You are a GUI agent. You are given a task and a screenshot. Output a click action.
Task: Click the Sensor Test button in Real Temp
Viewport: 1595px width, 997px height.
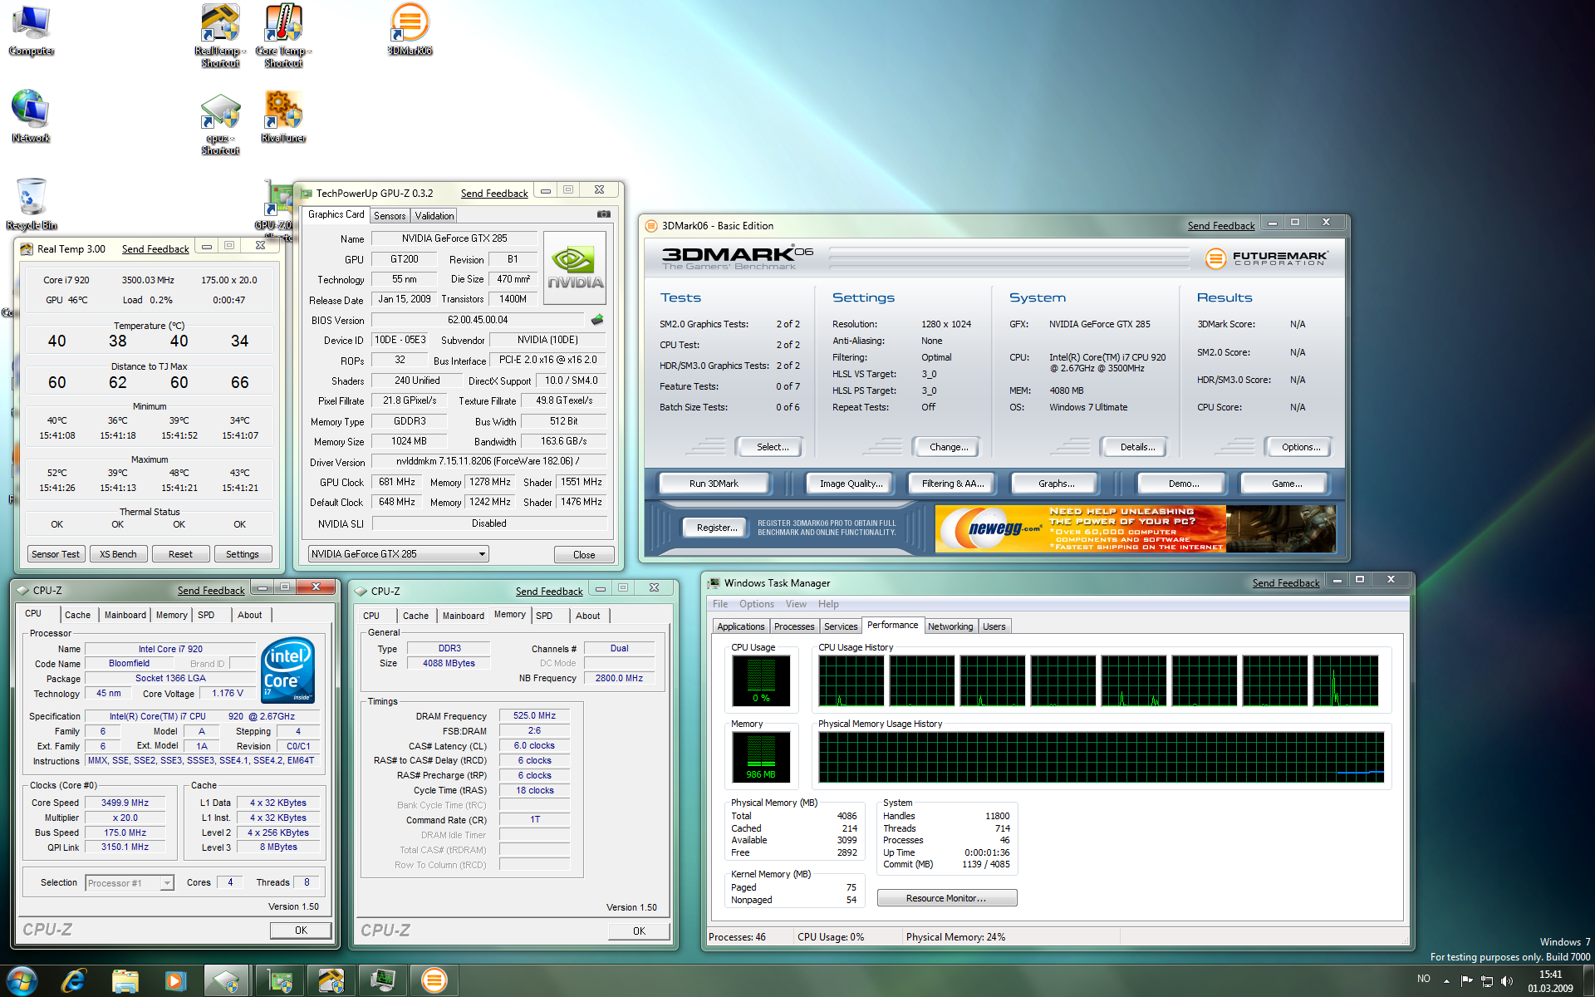(x=56, y=554)
